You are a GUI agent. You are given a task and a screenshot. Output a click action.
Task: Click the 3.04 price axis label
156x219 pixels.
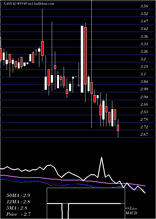coord(144,82)
